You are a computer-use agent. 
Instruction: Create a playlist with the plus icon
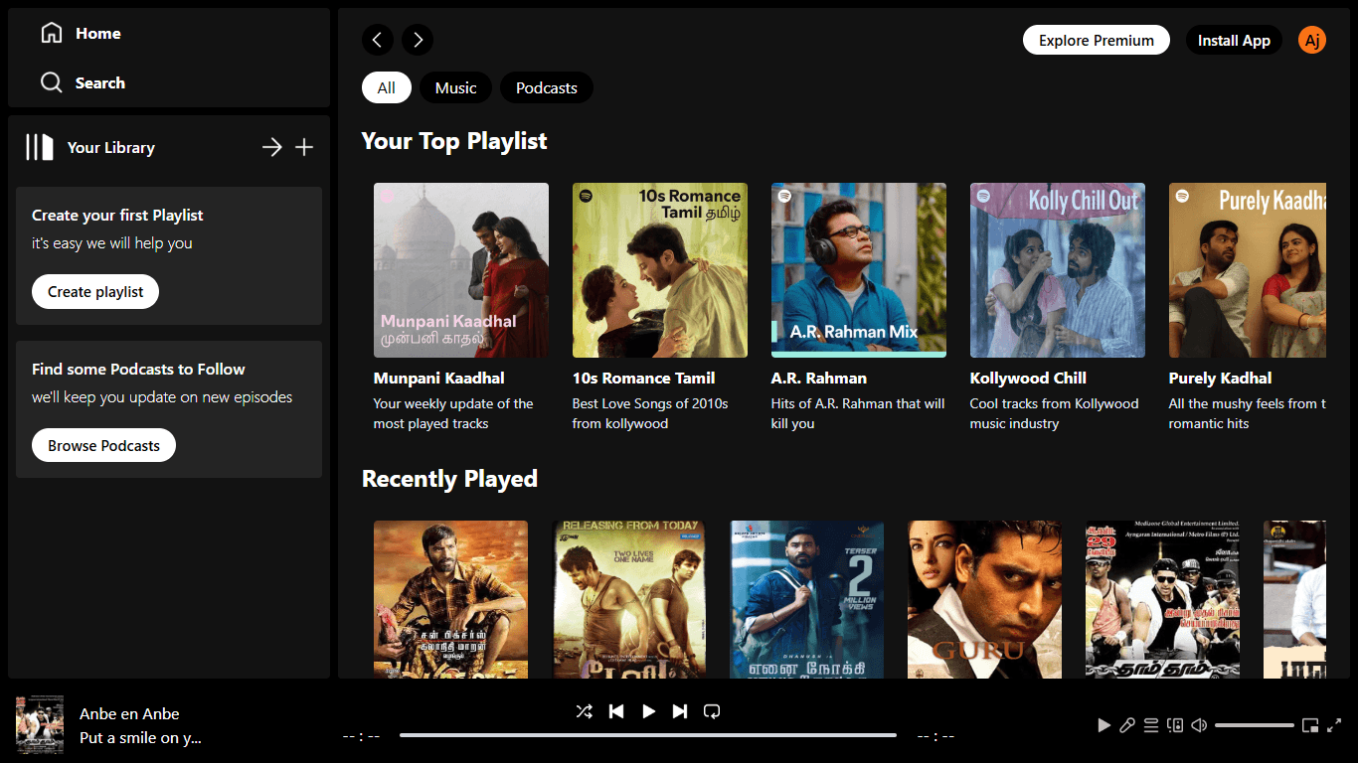(305, 147)
